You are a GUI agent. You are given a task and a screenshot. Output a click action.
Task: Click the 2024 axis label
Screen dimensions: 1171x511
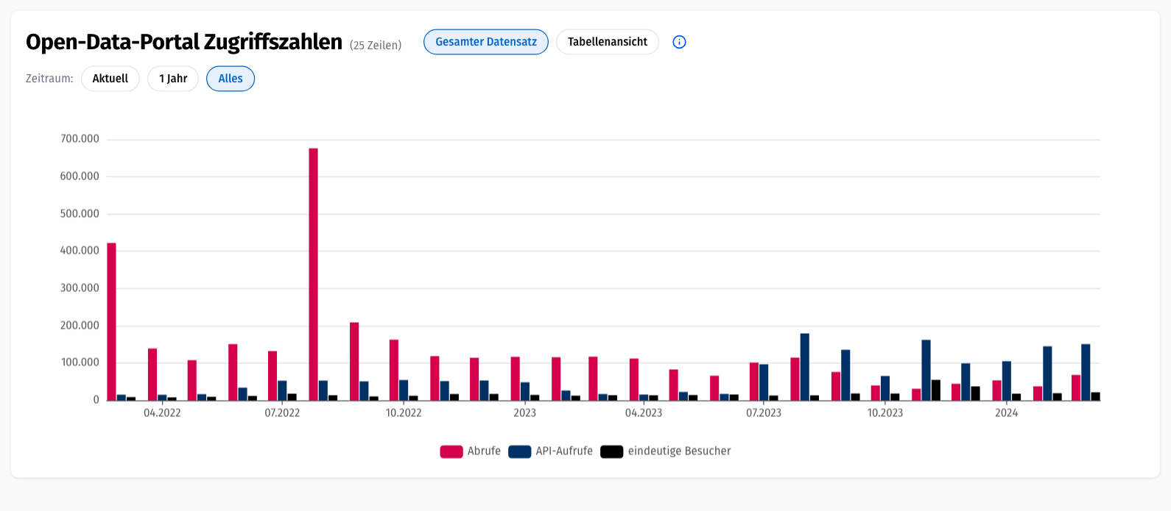[1007, 413]
